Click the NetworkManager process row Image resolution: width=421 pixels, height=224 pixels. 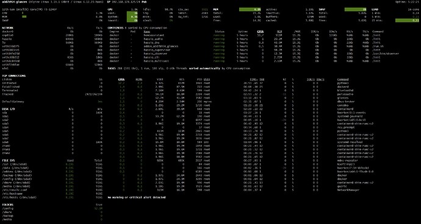[x=246, y=190]
